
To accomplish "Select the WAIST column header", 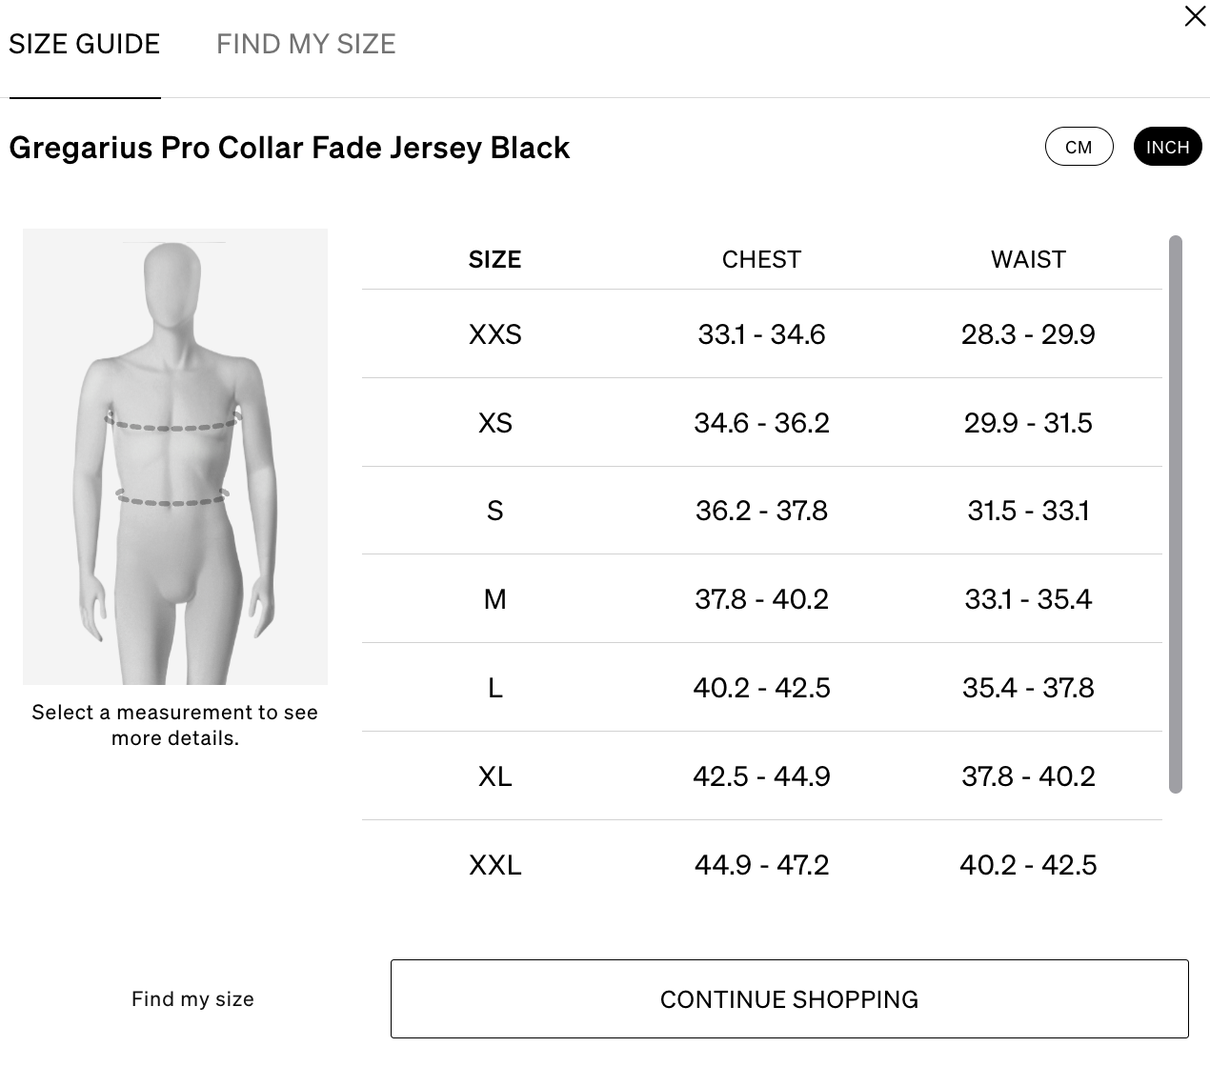I will [1028, 259].
